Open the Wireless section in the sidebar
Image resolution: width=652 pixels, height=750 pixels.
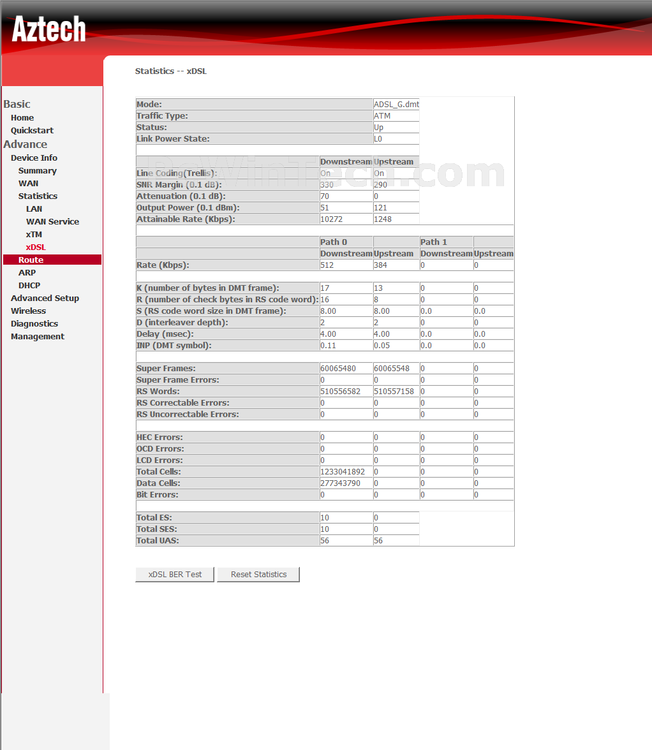(28, 311)
